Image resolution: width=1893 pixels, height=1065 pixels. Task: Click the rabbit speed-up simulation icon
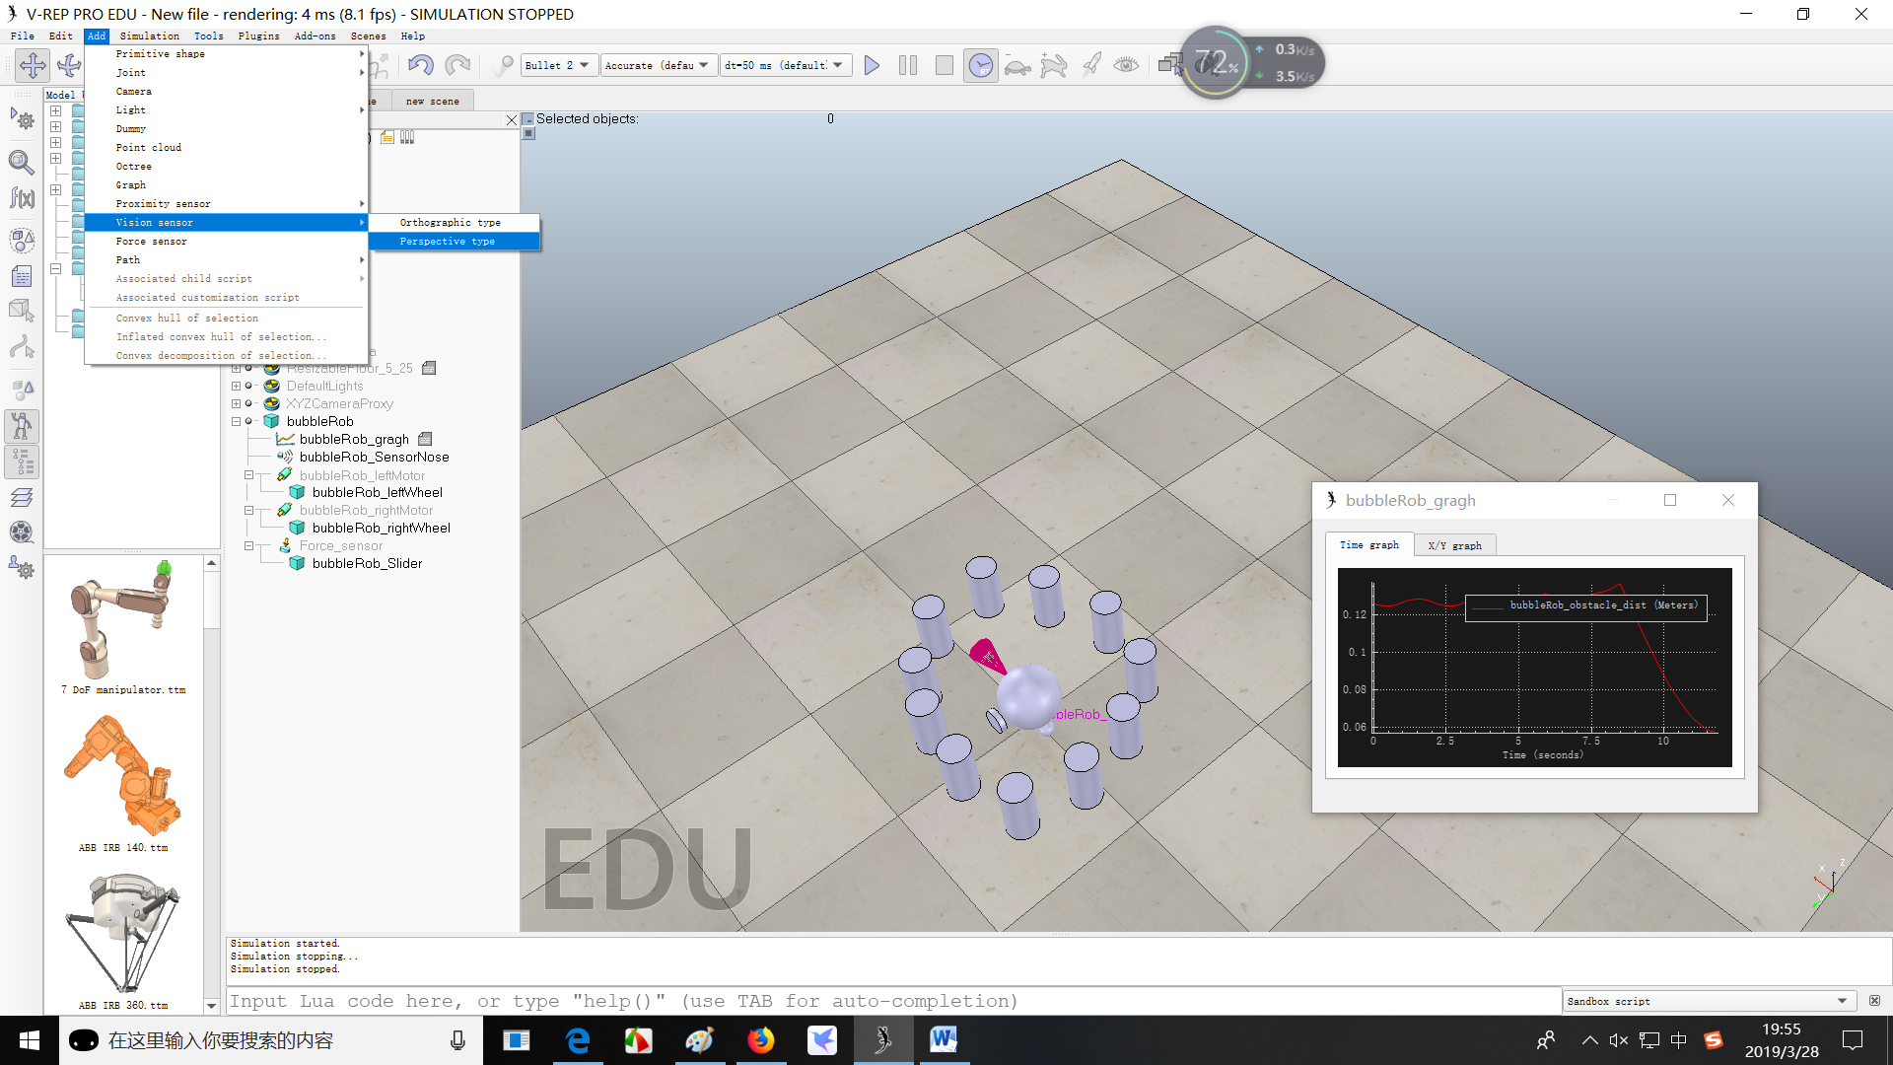tap(1053, 66)
